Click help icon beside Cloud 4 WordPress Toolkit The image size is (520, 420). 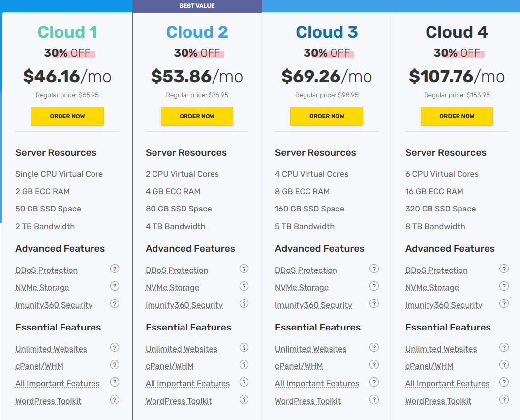504,399
